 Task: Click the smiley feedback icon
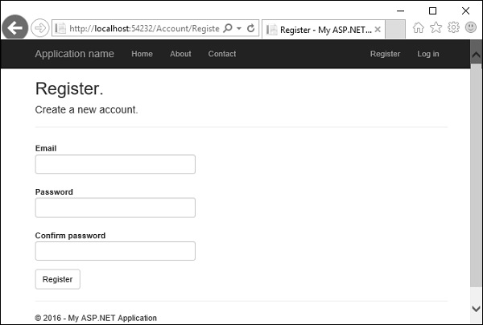click(470, 28)
